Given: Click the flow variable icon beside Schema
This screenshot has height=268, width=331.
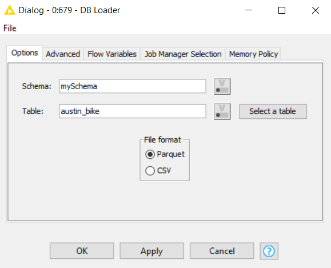Looking at the screenshot, I should pos(222,86).
